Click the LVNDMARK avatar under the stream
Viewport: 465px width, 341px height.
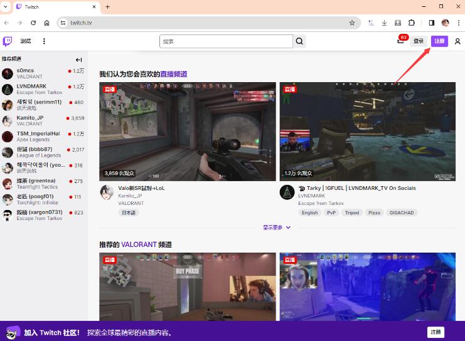click(x=287, y=192)
